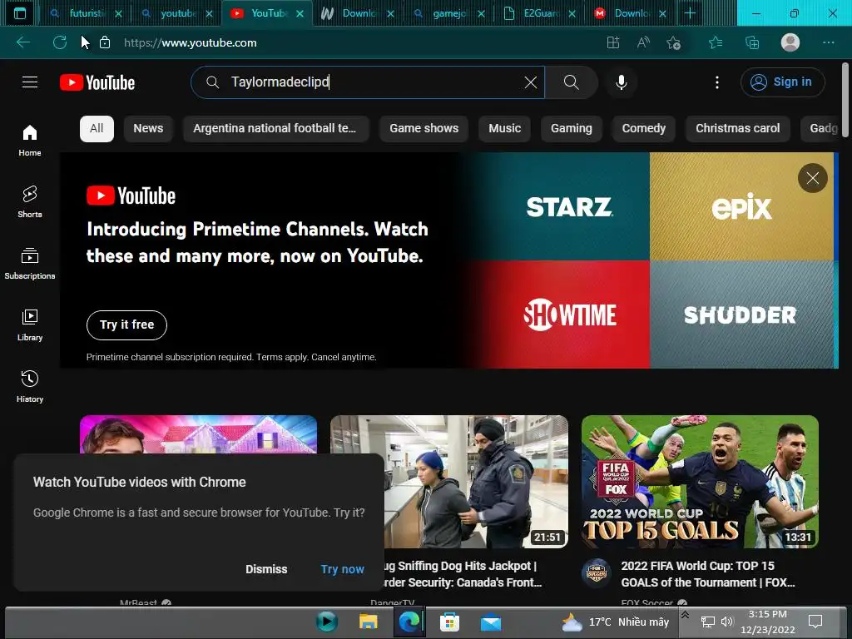
Task: Open Microsoft Store from the taskbar
Action: click(449, 622)
